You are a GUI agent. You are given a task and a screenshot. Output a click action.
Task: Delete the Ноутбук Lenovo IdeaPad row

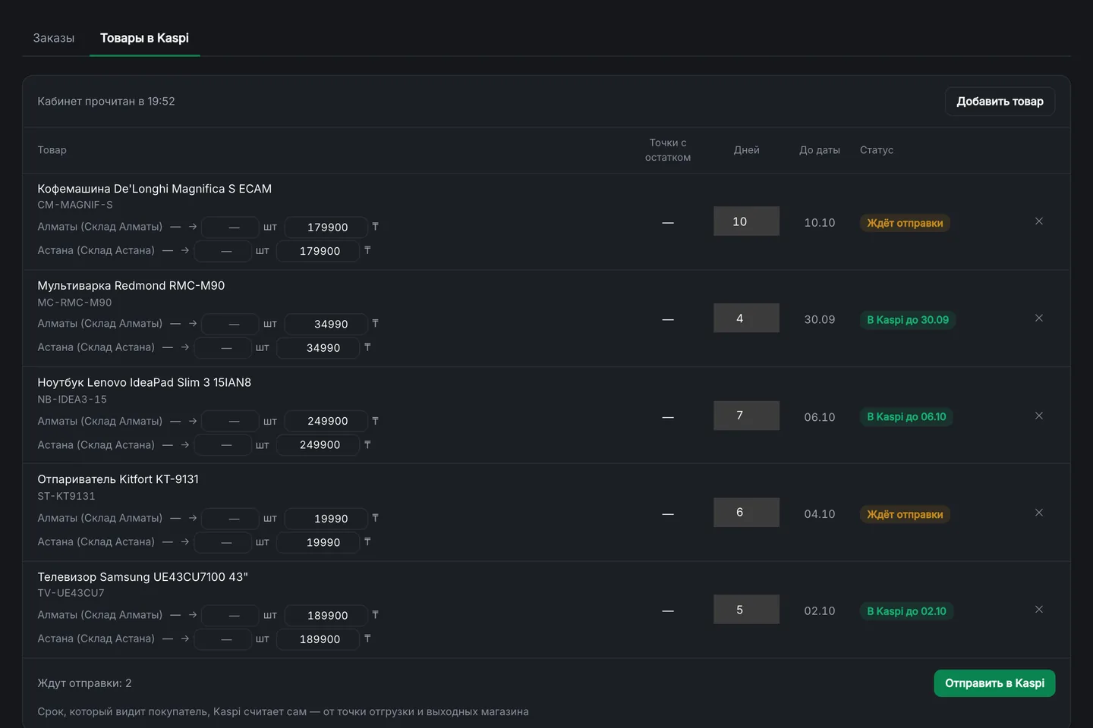(1039, 416)
